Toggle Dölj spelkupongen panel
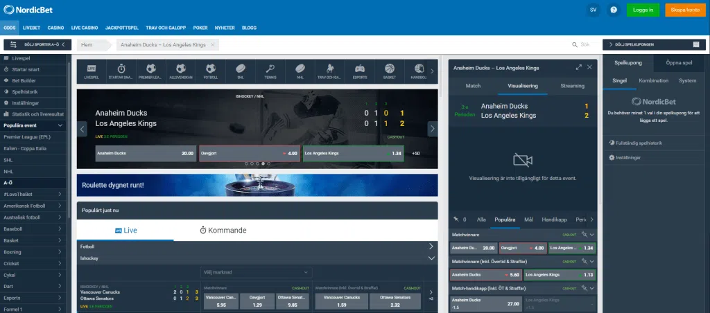 (654, 45)
